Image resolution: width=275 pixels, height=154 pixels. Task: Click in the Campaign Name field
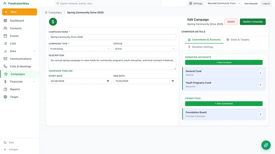point(112,37)
